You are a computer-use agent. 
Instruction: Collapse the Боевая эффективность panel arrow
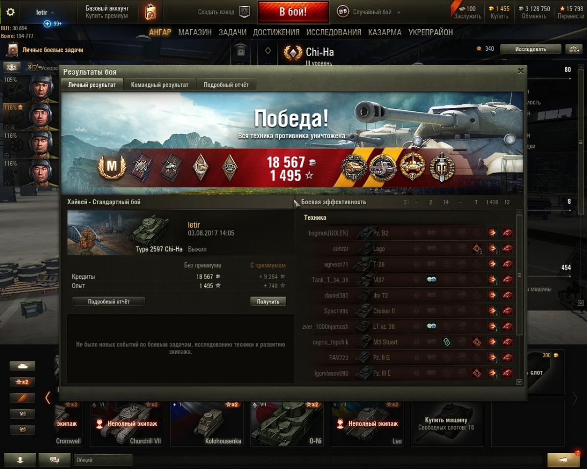(x=296, y=202)
